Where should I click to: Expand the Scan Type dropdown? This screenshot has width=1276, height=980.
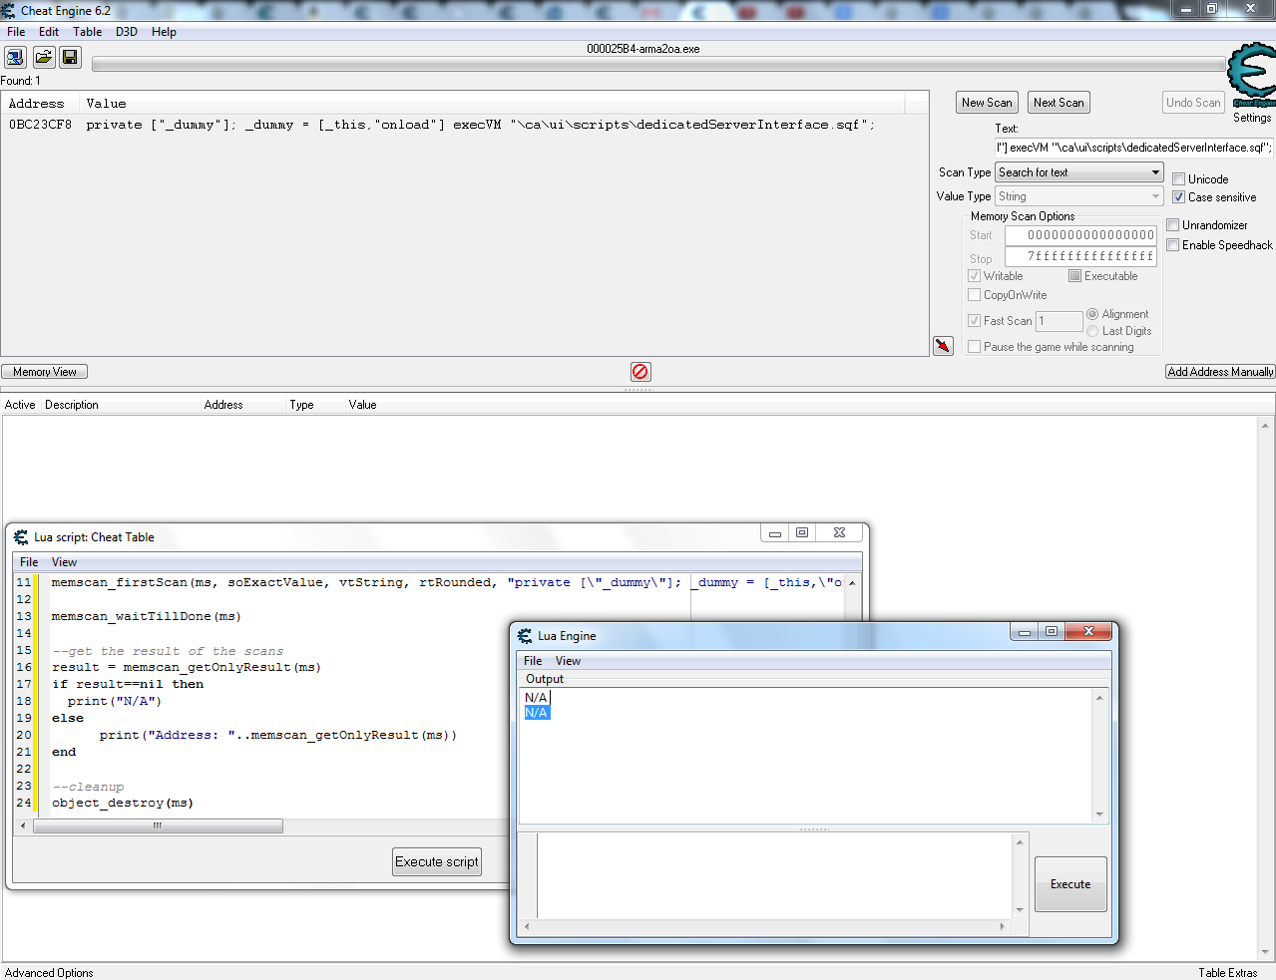(x=1155, y=172)
